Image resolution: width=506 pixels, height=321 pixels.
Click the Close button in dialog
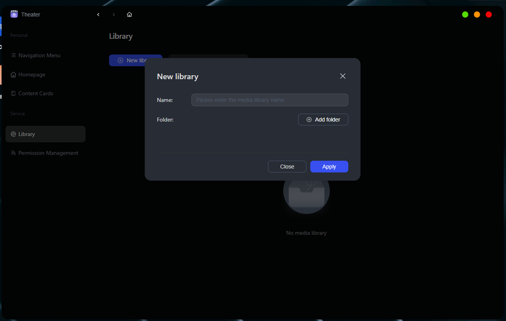pyautogui.click(x=287, y=167)
